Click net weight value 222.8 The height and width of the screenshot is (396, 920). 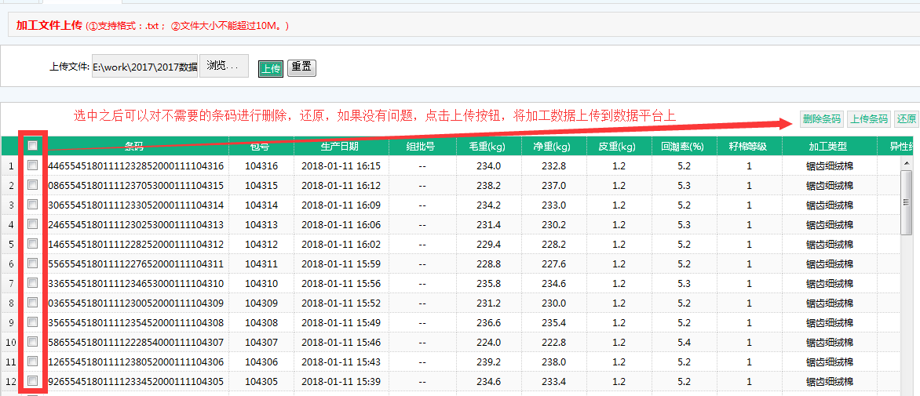(554, 343)
